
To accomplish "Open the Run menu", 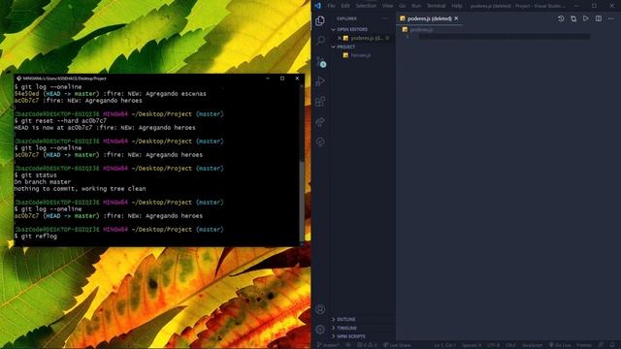I will pyautogui.click(x=416, y=6).
